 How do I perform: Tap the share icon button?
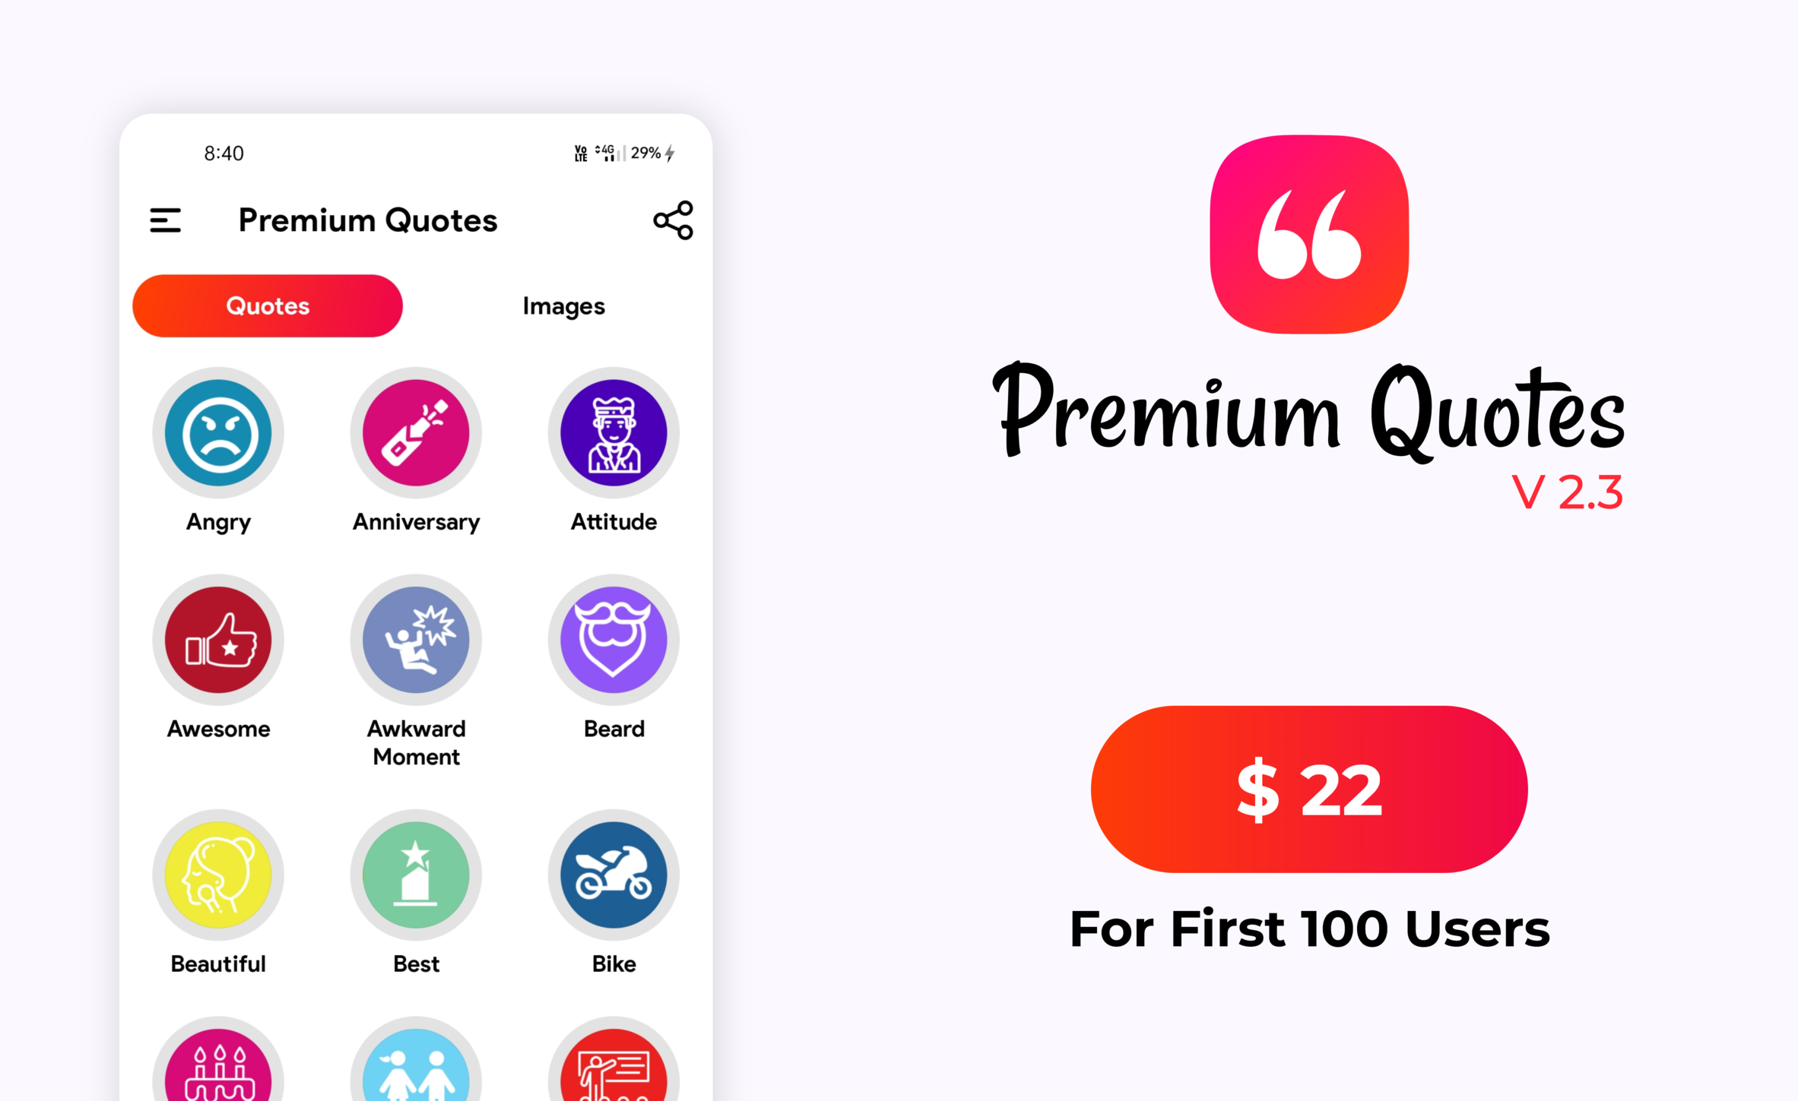pos(673,218)
